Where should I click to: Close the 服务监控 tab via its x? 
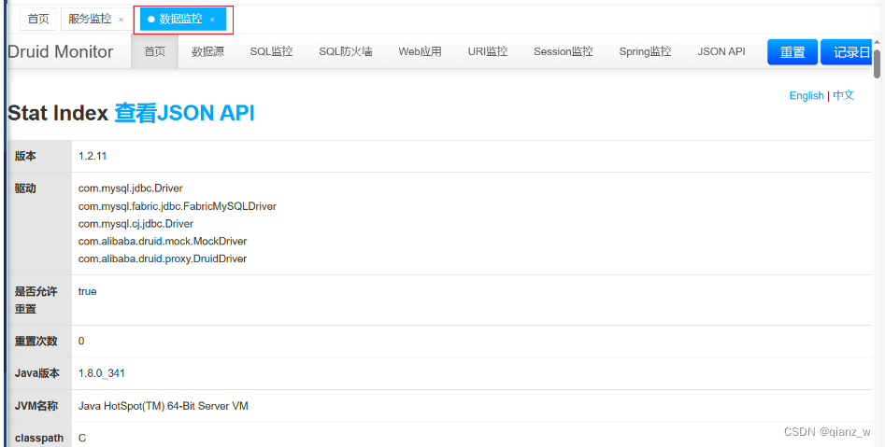pos(121,20)
